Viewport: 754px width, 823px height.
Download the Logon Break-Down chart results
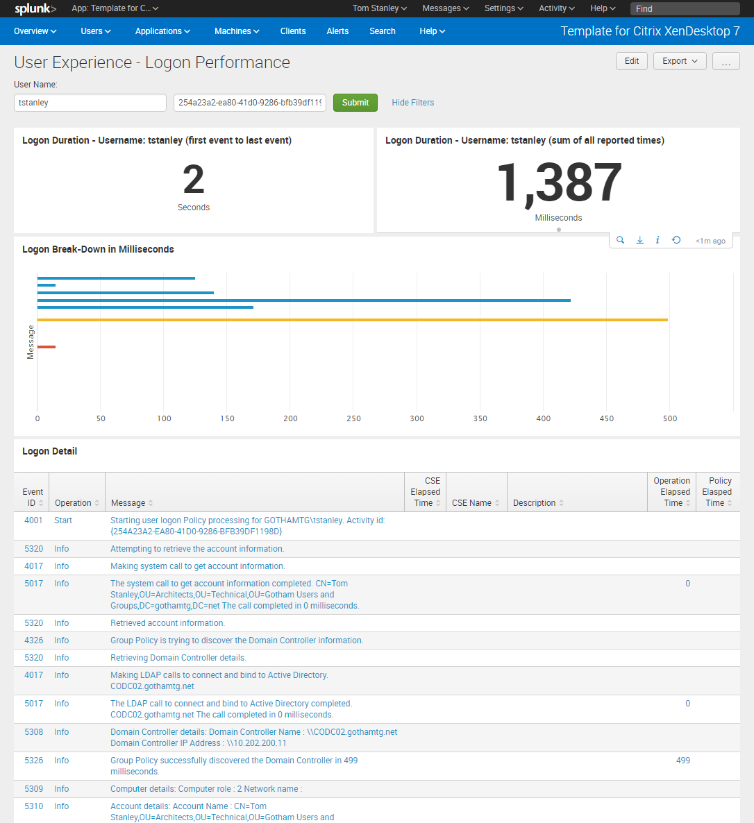(639, 239)
